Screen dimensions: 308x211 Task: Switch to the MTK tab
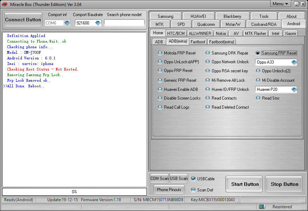[x=159, y=24]
